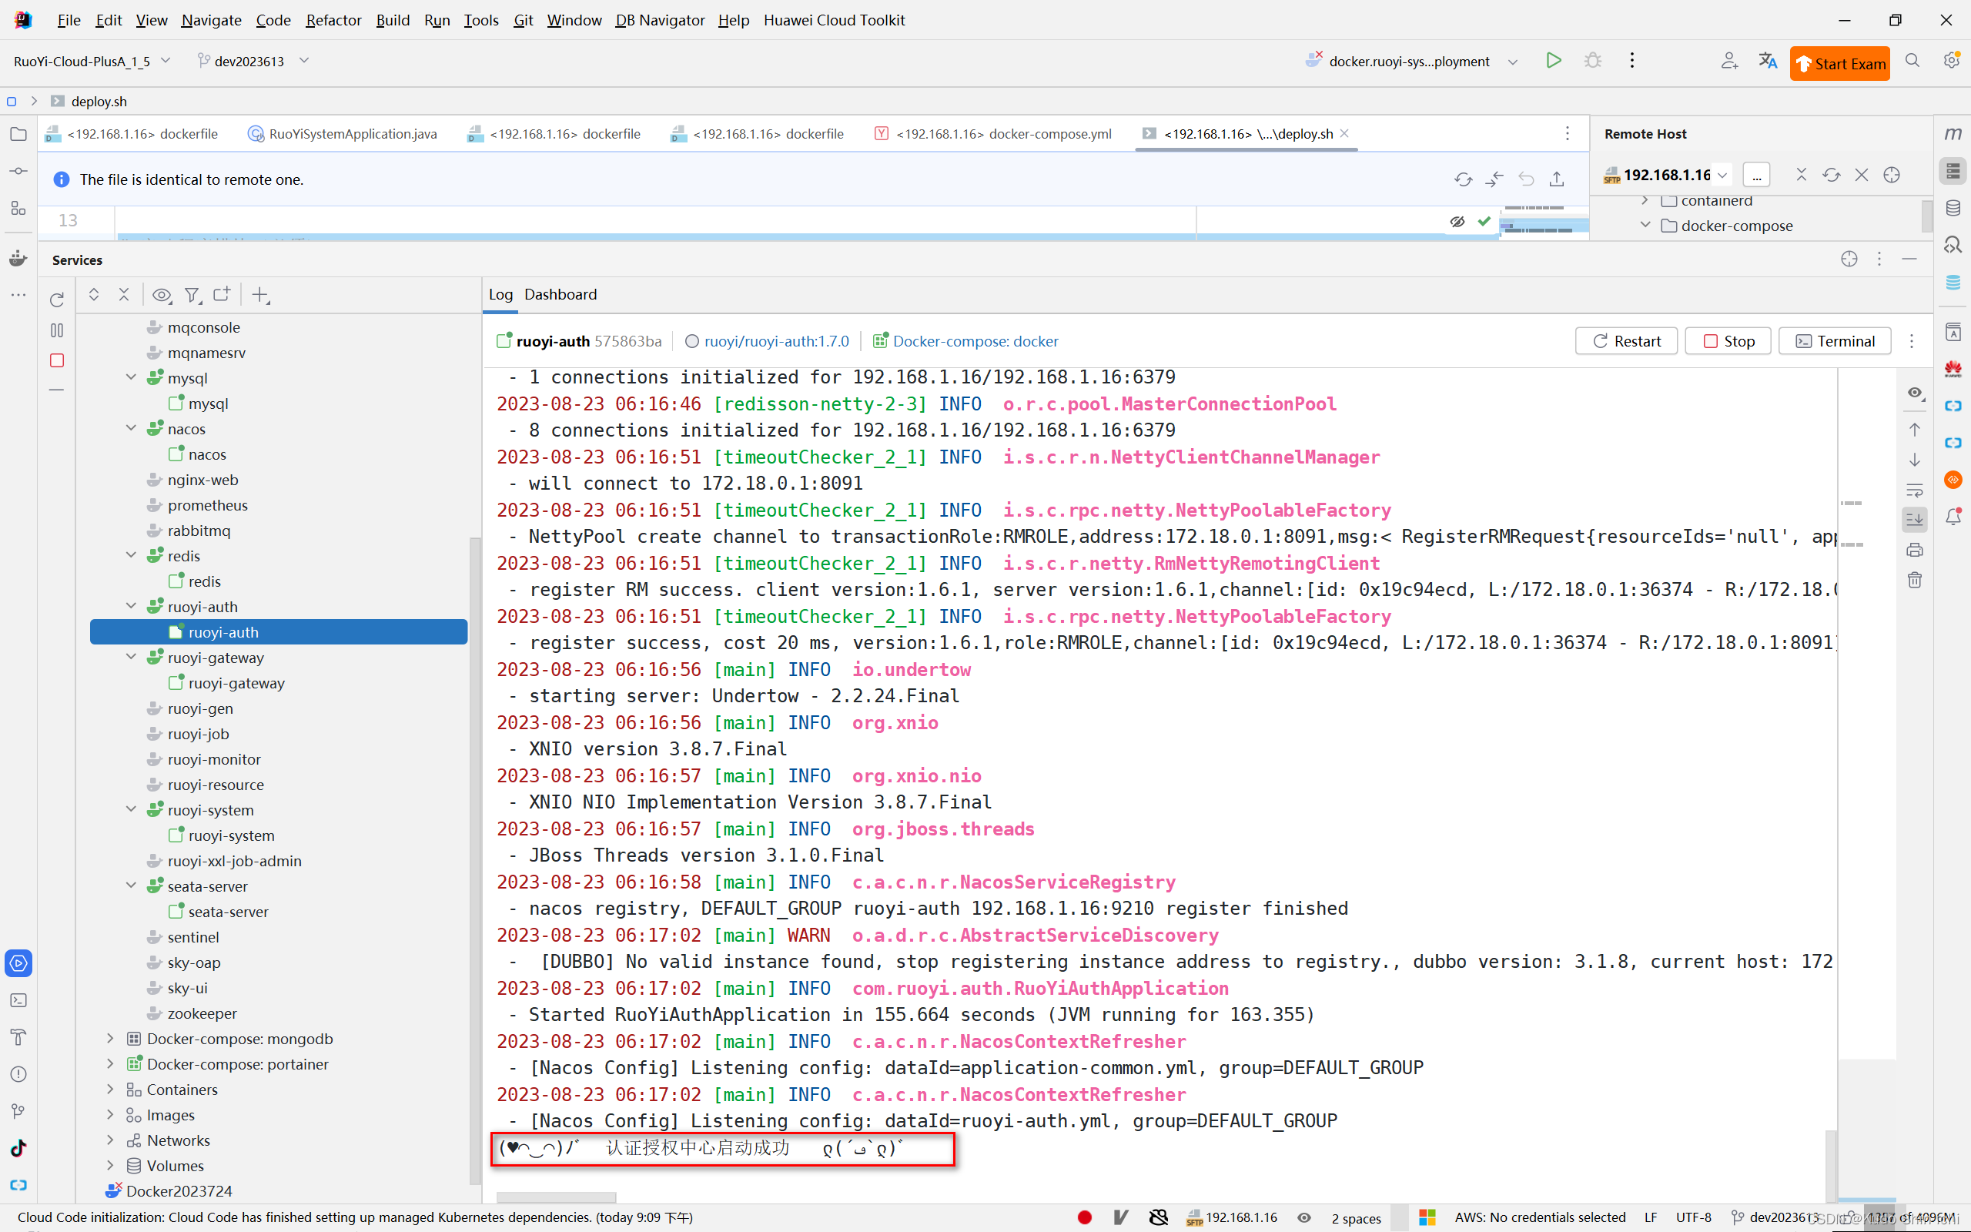Open the Search Everywhere magnifier

point(1912,60)
